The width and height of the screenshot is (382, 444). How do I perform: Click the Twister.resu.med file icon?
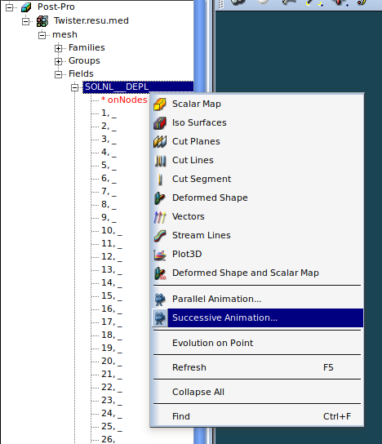(42, 21)
